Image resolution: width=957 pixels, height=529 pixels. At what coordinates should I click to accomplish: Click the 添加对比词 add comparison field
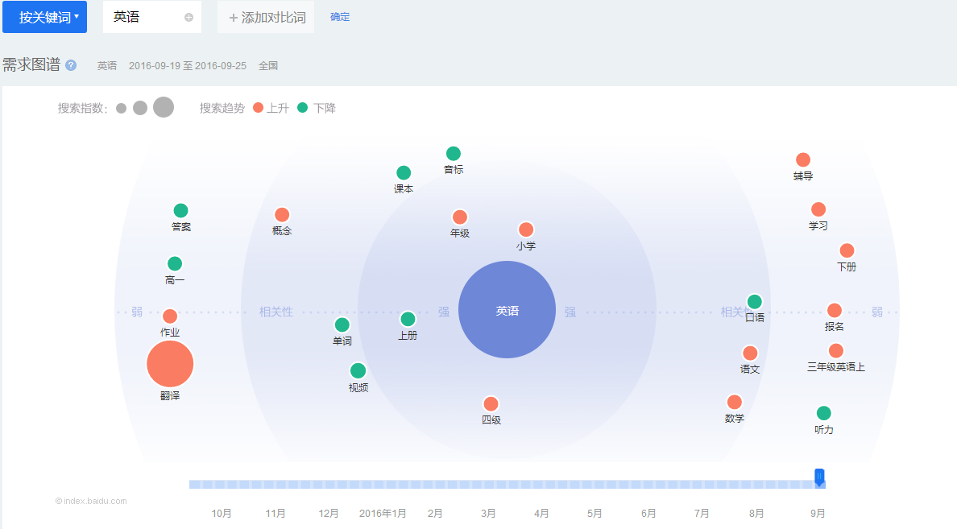[x=266, y=17]
